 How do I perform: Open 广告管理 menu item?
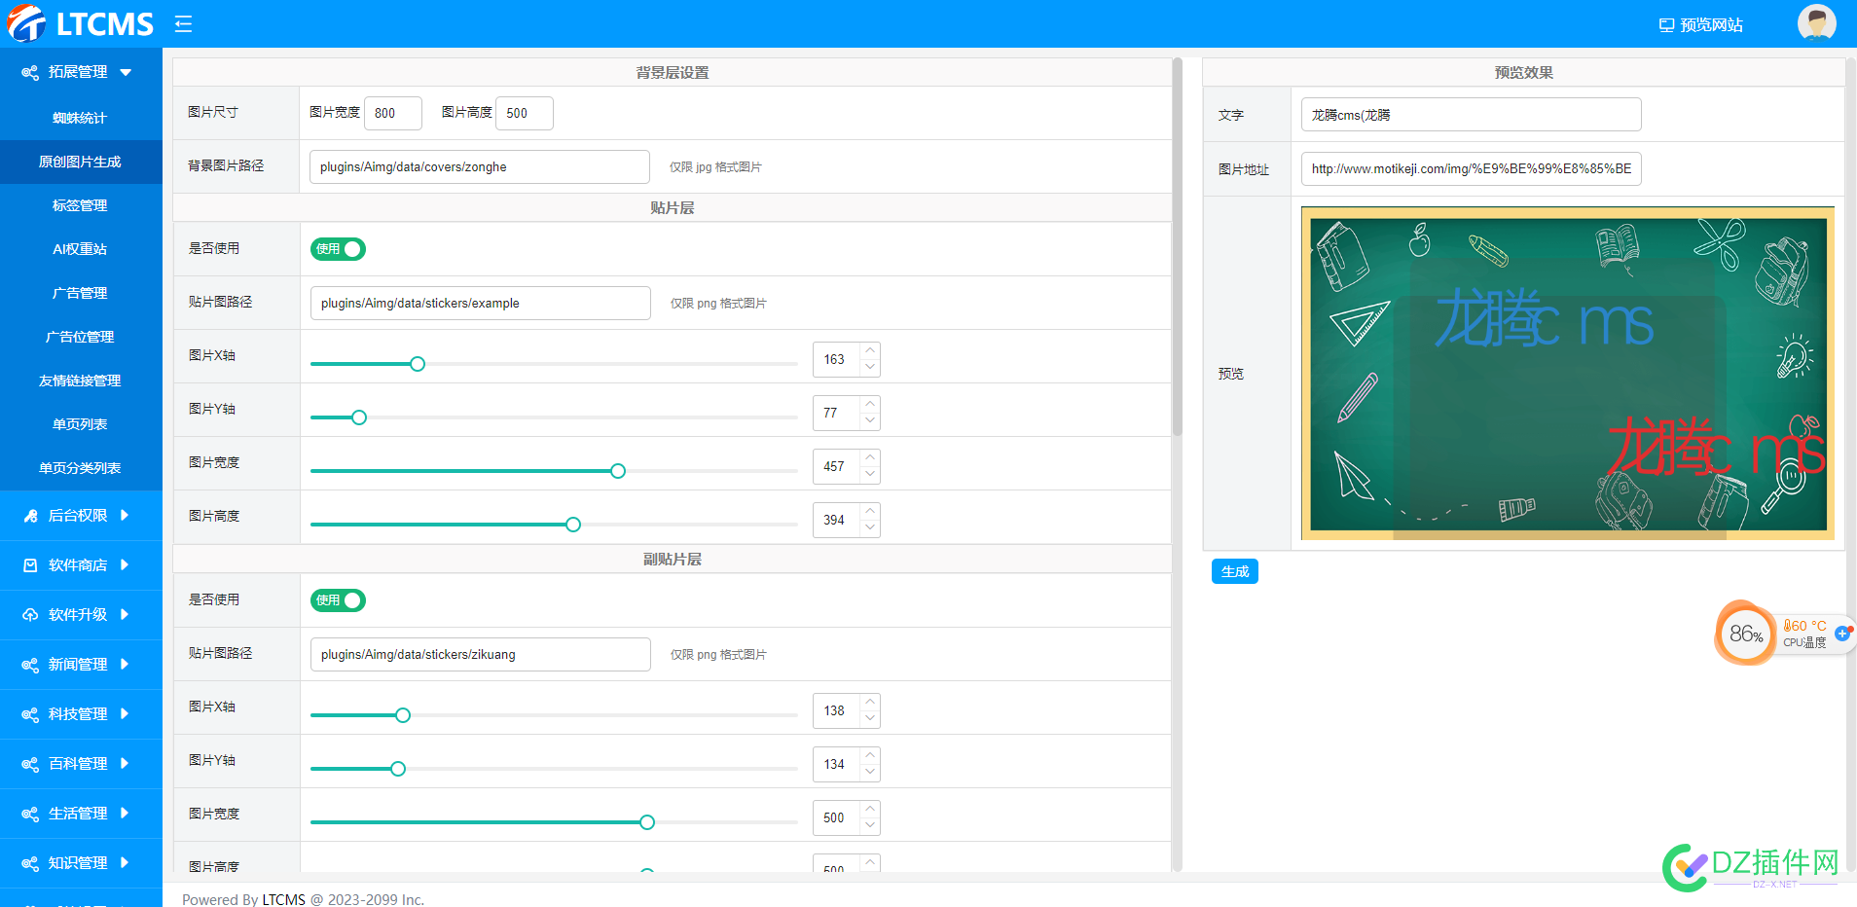point(81,293)
